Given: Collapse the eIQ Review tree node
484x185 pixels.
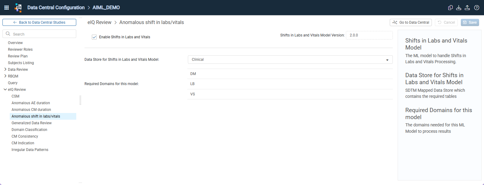Looking at the screenshot, I should [5, 89].
